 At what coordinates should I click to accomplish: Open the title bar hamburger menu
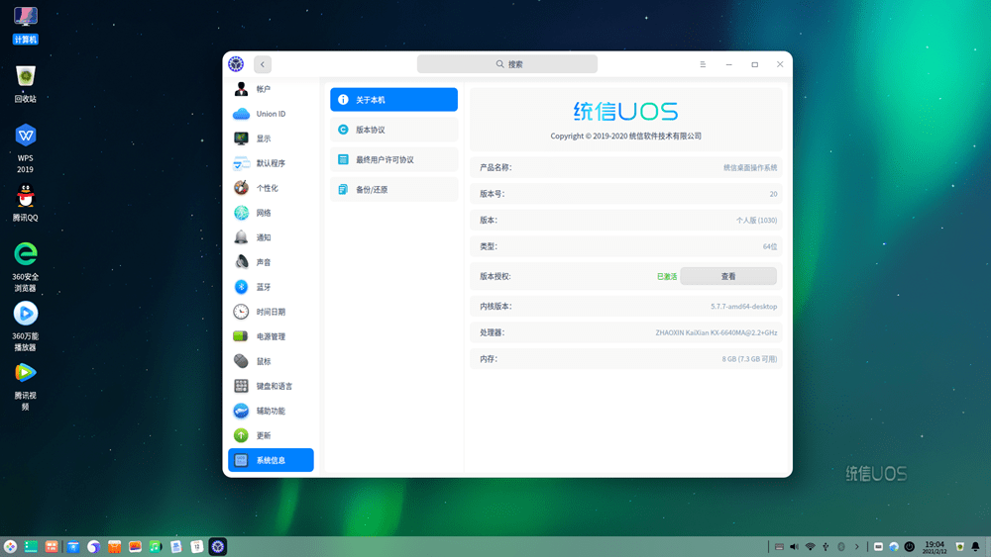[x=703, y=64]
